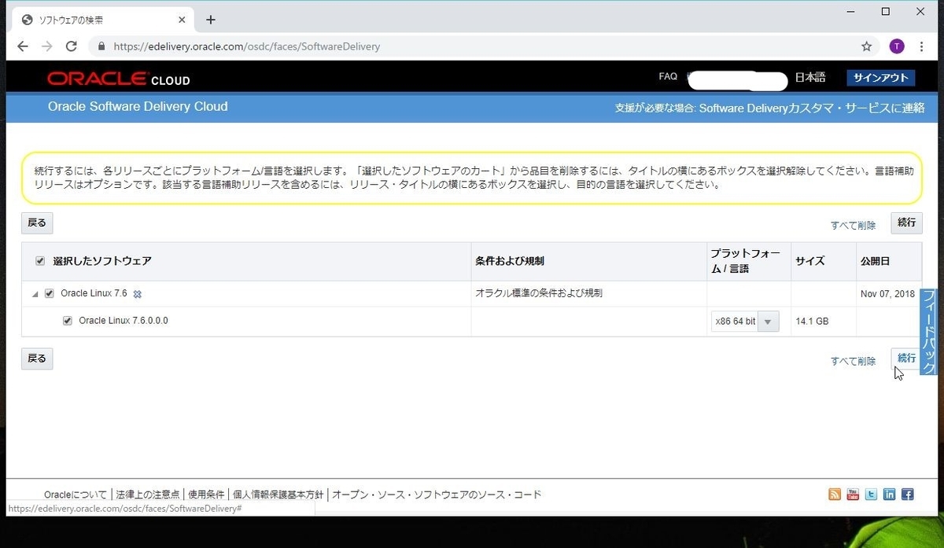Click the Chrome profile avatar icon
The width and height of the screenshot is (944, 548).
click(x=896, y=46)
